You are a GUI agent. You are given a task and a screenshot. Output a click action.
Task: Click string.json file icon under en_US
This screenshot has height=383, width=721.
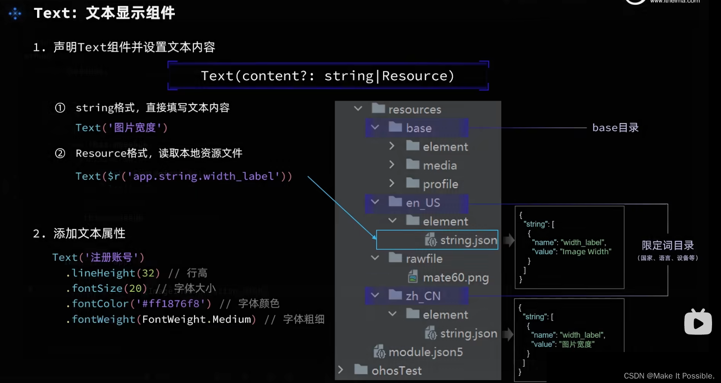430,240
